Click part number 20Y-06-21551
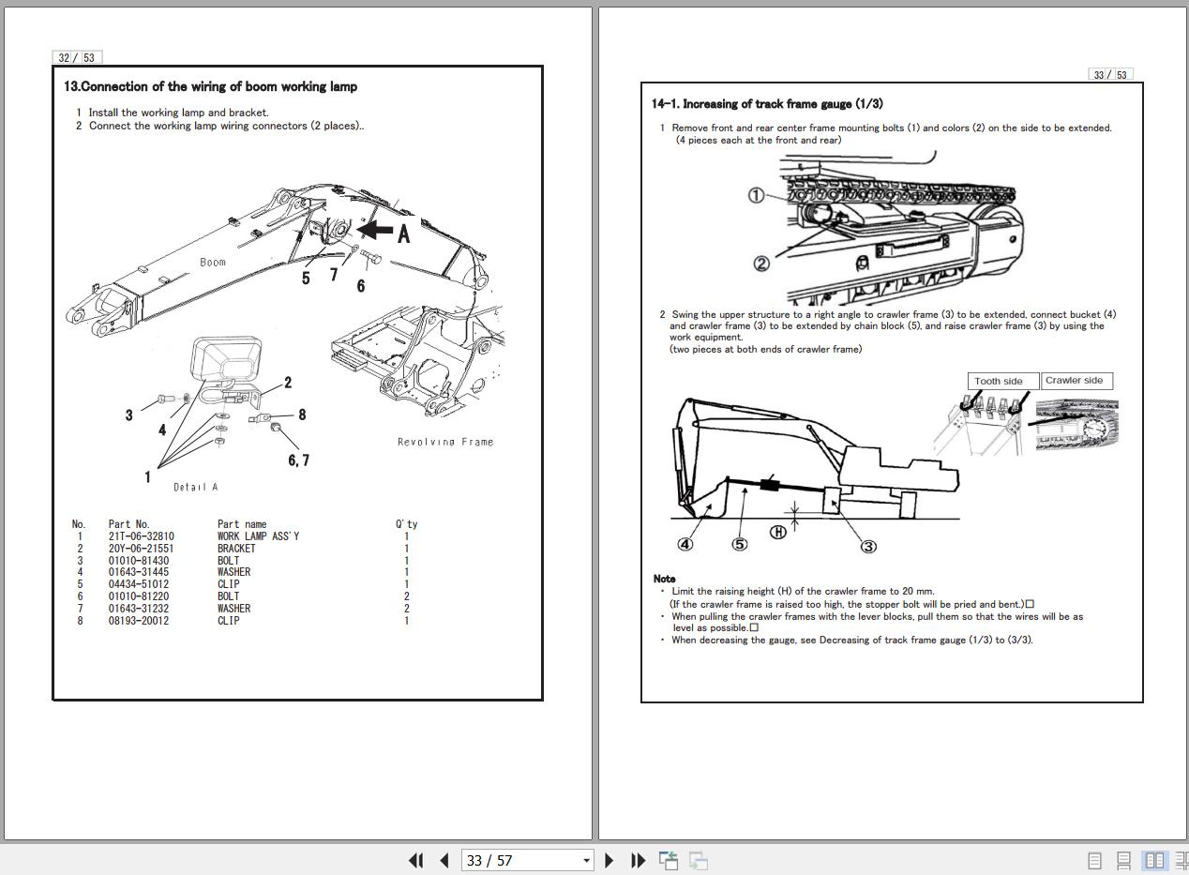 141,549
